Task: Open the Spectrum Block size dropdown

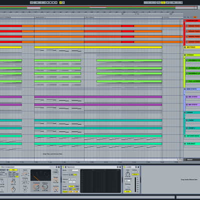Action: (x=74, y=170)
